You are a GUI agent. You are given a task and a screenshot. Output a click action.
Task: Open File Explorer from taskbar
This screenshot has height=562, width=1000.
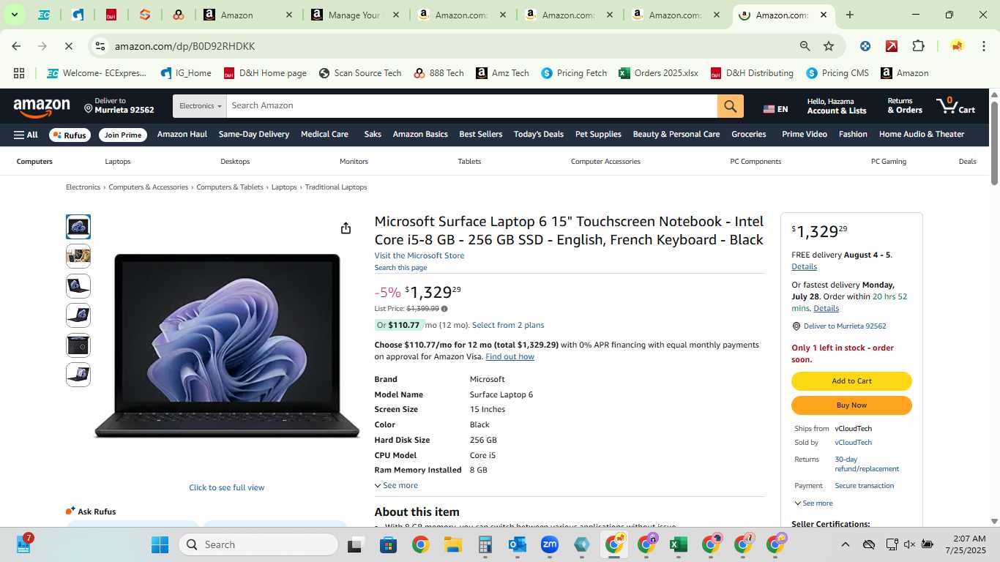tap(452, 544)
